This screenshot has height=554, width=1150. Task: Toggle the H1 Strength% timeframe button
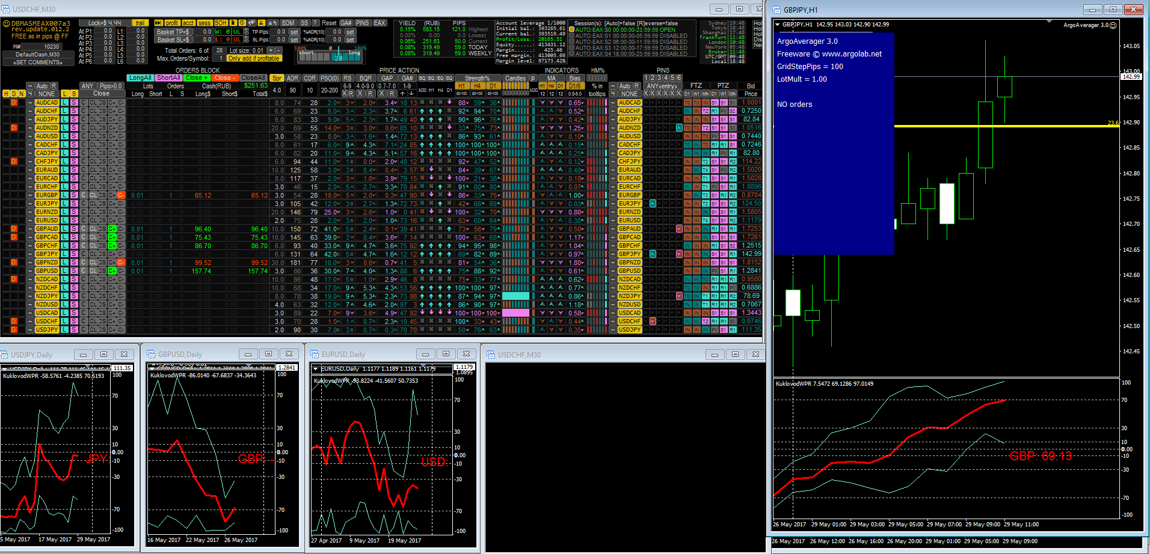click(x=461, y=86)
